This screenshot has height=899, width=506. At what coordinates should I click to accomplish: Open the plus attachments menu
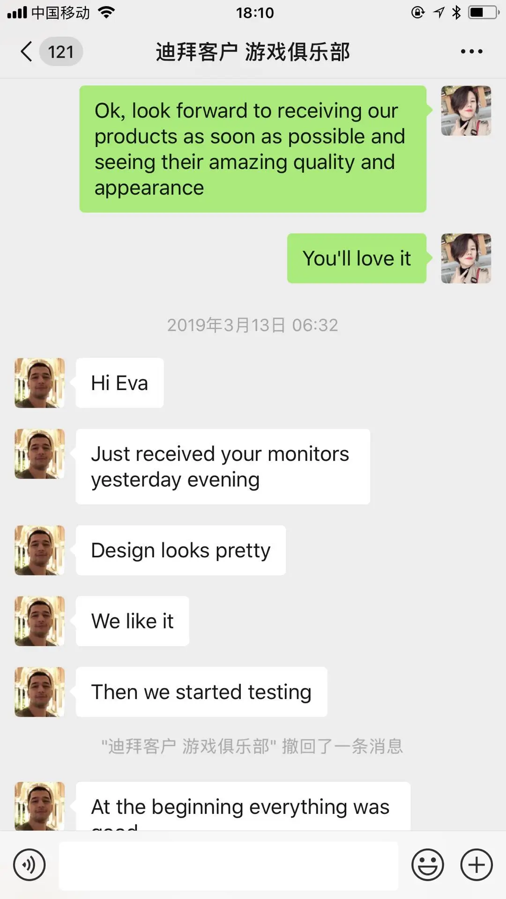click(x=476, y=864)
